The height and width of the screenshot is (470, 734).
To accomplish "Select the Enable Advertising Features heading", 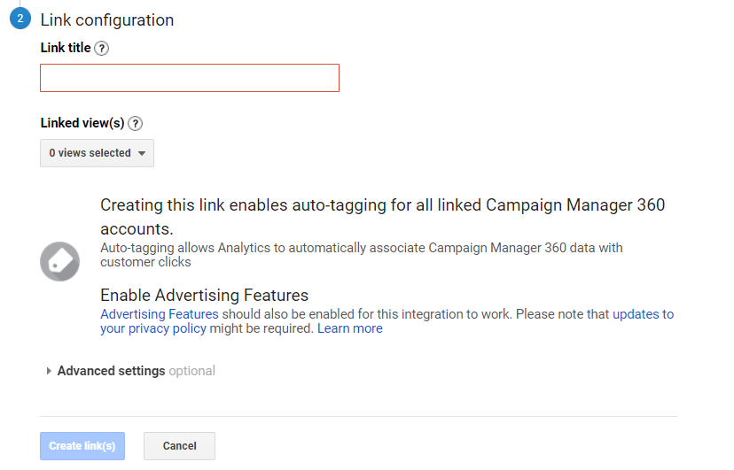I will (204, 296).
